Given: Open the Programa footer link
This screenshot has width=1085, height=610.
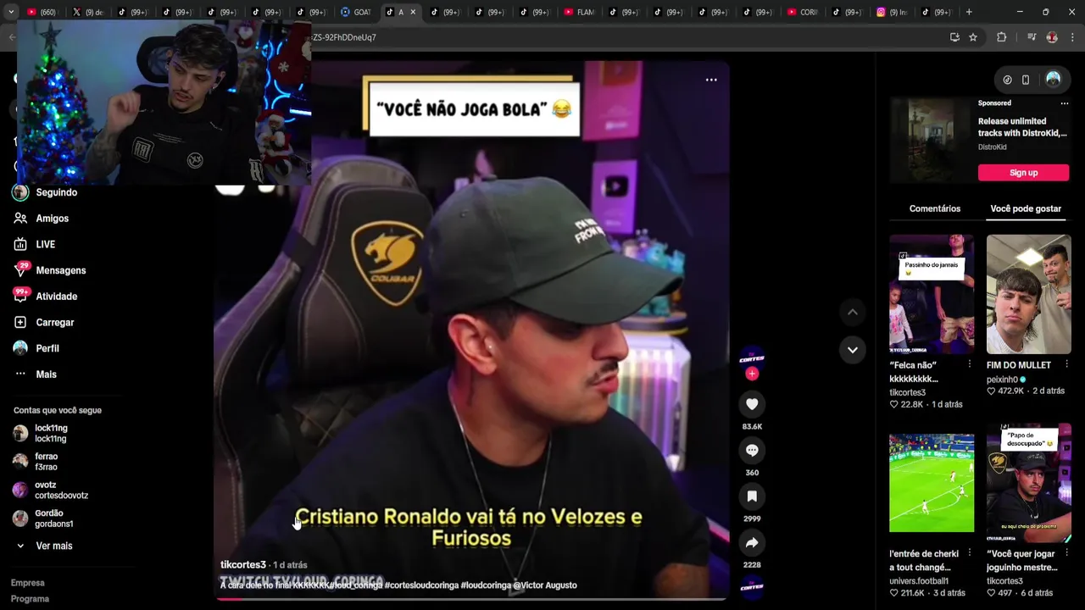Looking at the screenshot, I should pos(30,599).
